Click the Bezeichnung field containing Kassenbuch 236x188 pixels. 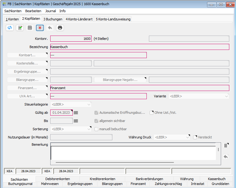click(x=140, y=47)
